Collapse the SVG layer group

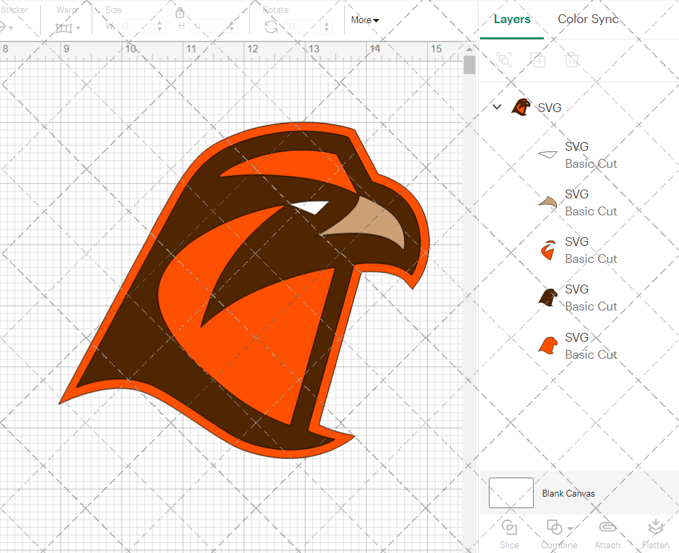(497, 107)
